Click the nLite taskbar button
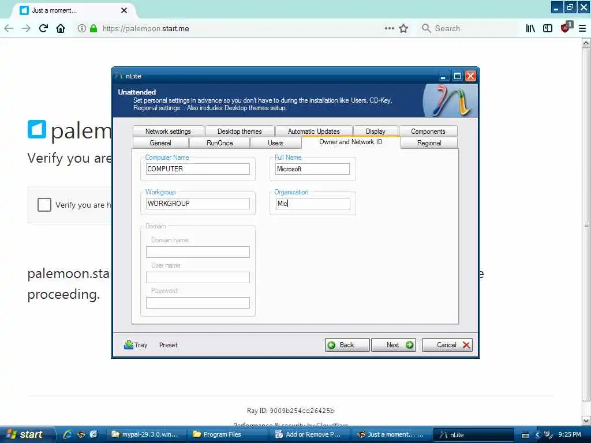The image size is (591, 443). tap(474, 435)
